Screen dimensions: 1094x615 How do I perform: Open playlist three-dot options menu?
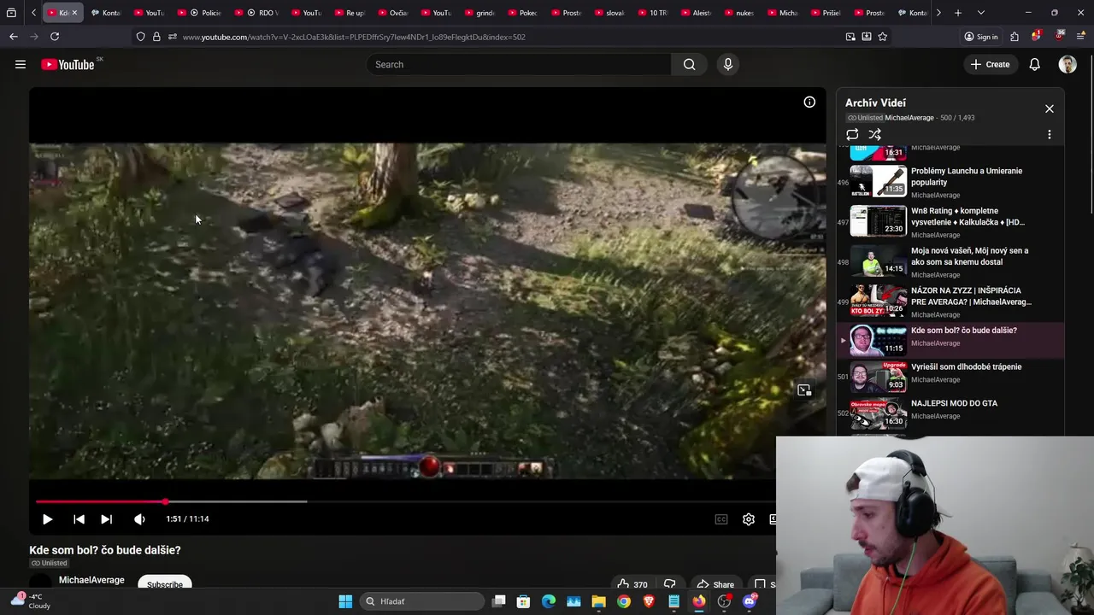click(1049, 134)
